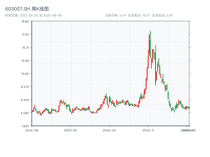
Task: Click y-axis value 17.55
Action: pos(25,35)
